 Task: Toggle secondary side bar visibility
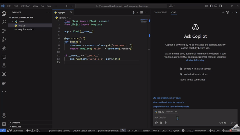pyautogui.click(x=221, y=6)
